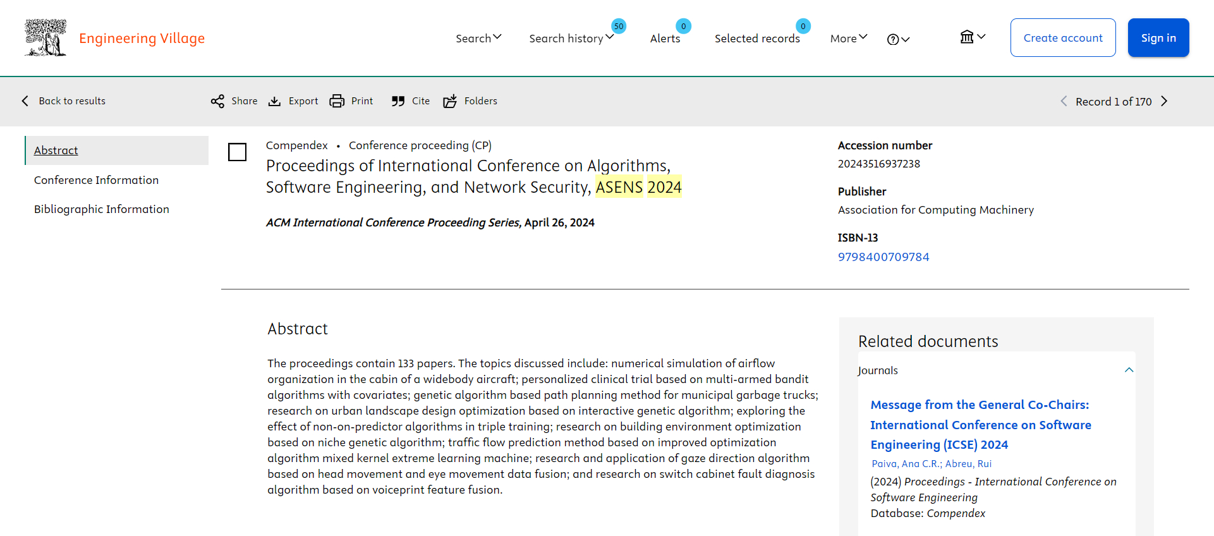Click the Compendex database label
Image resolution: width=1214 pixels, height=536 pixels.
pyautogui.click(x=297, y=145)
